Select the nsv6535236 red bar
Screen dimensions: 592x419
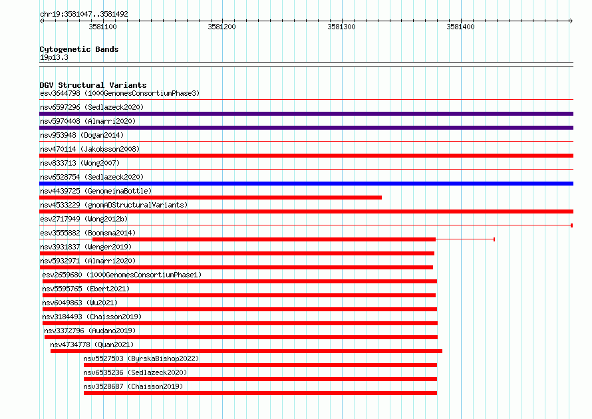tap(261, 379)
